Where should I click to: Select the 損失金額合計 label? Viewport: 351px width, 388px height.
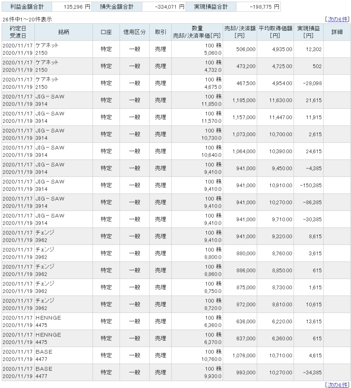coord(117,7)
